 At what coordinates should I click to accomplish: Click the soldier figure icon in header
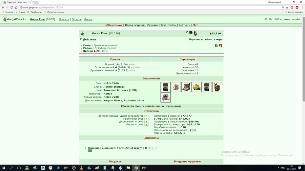click(x=195, y=33)
